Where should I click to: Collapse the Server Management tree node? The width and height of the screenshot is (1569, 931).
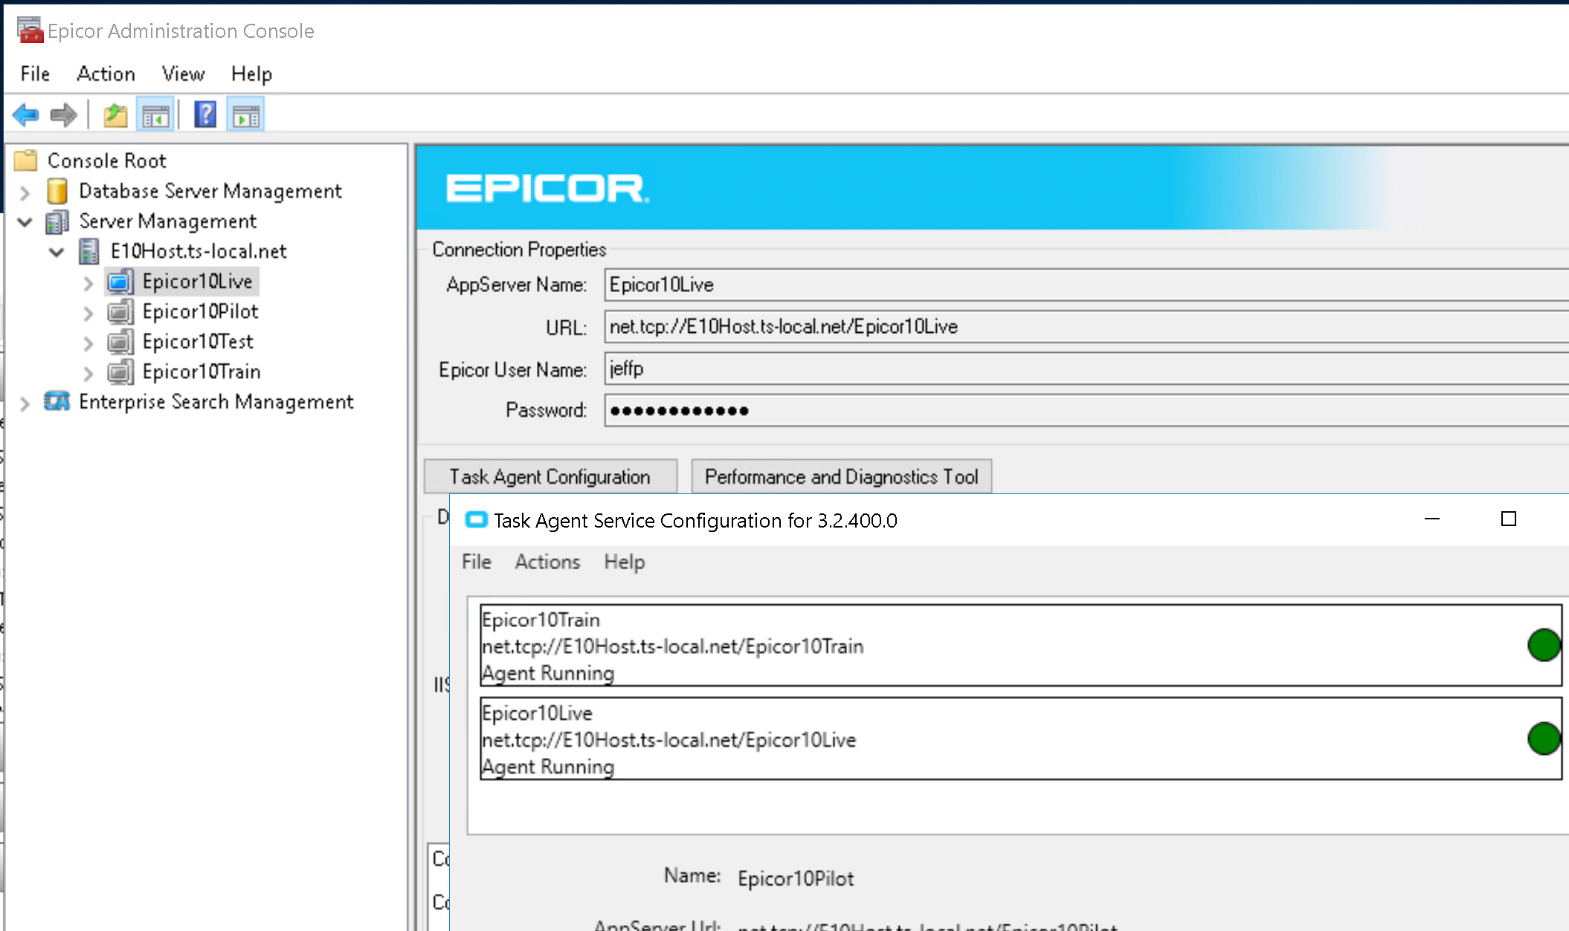pos(25,221)
